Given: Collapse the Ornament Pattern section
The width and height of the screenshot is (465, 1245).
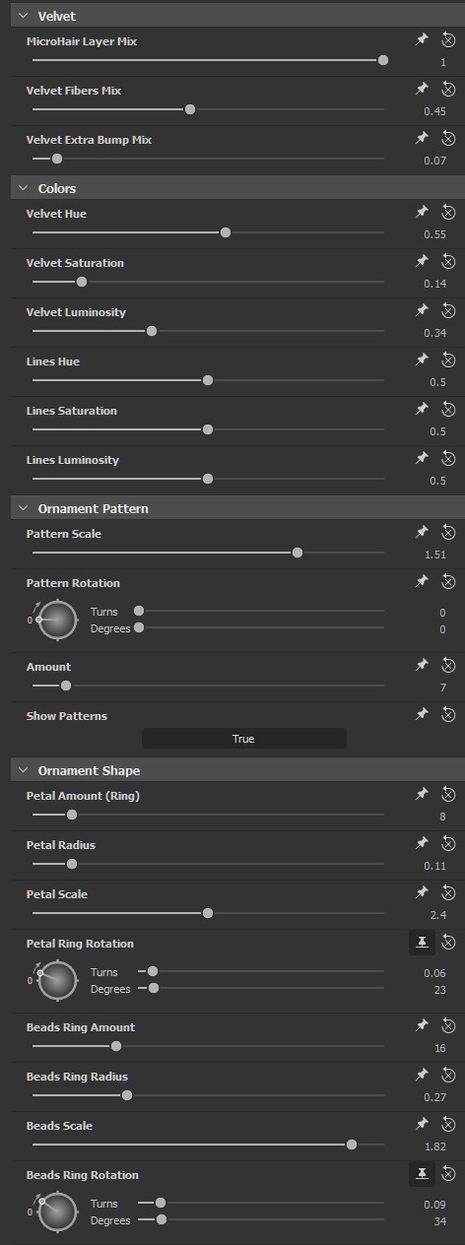Looking at the screenshot, I should (23, 508).
